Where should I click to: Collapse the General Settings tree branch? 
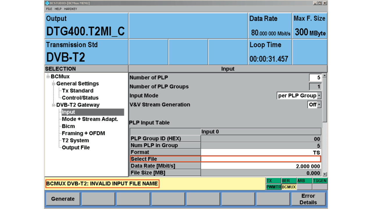pos(54,84)
